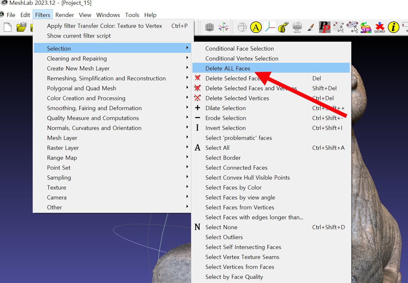Expand the Sampling submenu
The width and height of the screenshot is (408, 283).
pos(113,177)
